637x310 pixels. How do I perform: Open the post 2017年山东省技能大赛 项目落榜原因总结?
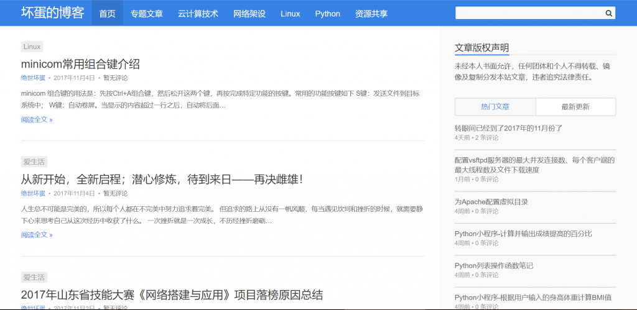[172, 295]
